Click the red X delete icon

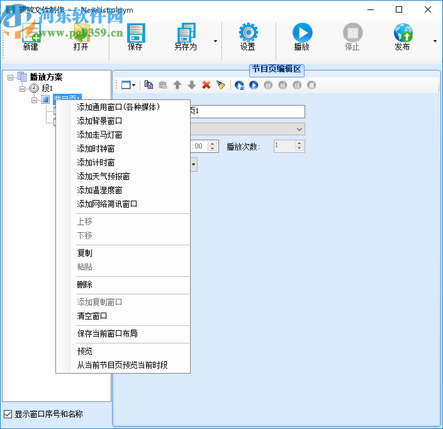tap(206, 85)
